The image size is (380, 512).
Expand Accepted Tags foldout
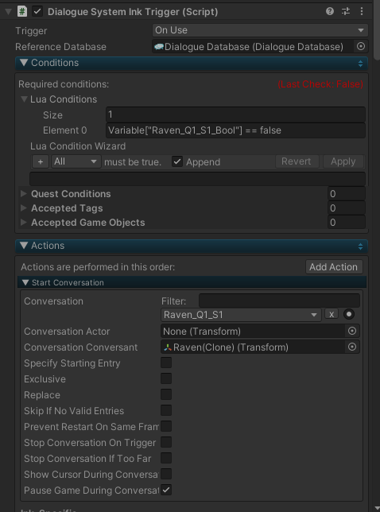pos(24,208)
